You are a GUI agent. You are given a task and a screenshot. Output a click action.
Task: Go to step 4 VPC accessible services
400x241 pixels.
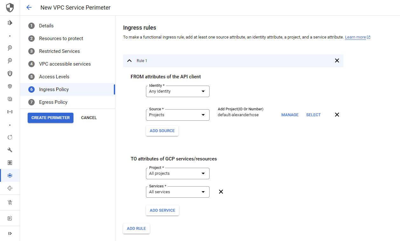pyautogui.click(x=67, y=64)
